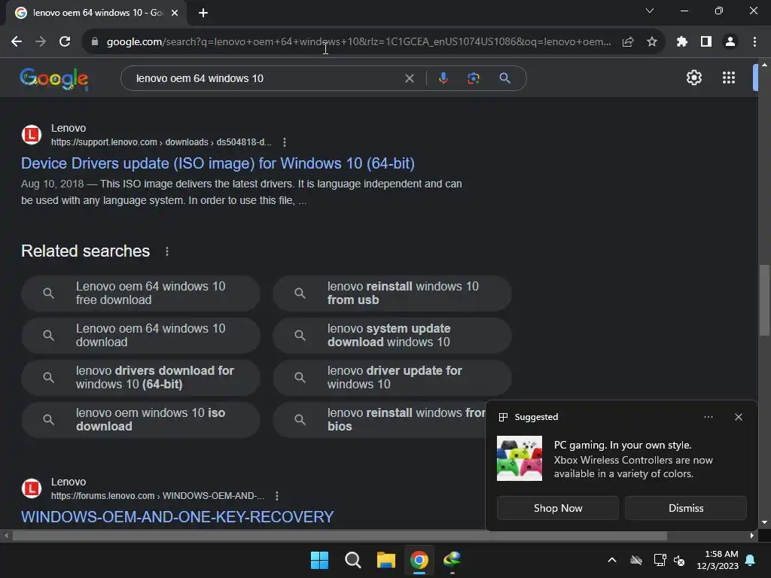This screenshot has width=771, height=578.
Task: Show hidden tray icons chevron
Action: point(612,560)
